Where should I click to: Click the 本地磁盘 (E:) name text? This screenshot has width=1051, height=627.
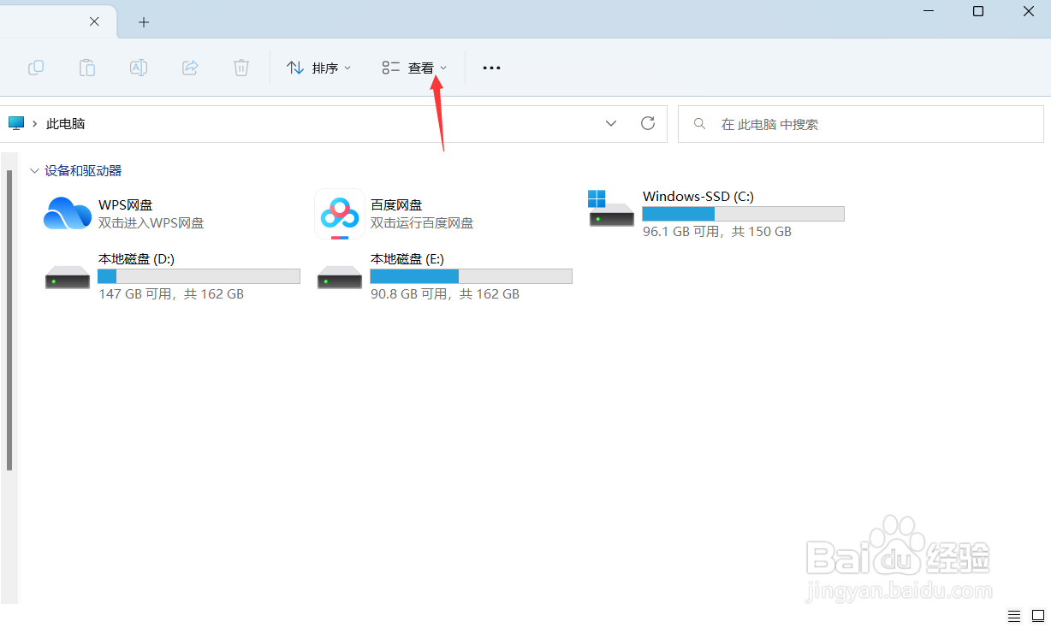coord(407,259)
